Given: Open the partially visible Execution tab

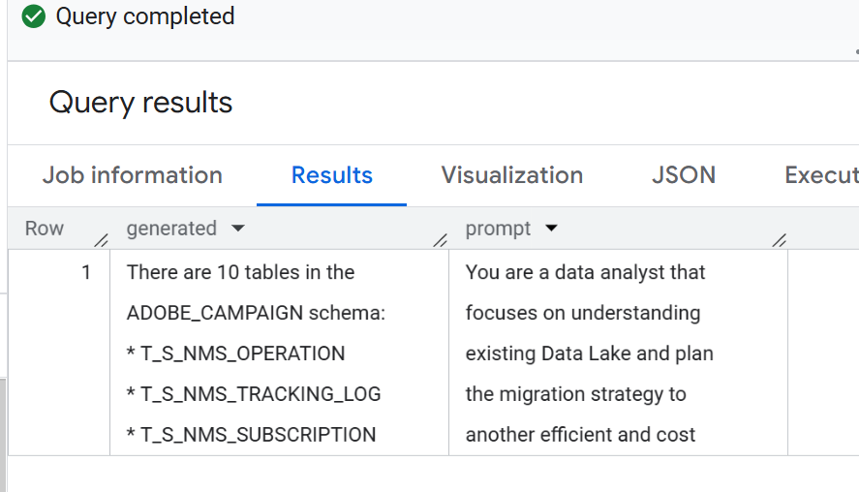Looking at the screenshot, I should click(821, 175).
